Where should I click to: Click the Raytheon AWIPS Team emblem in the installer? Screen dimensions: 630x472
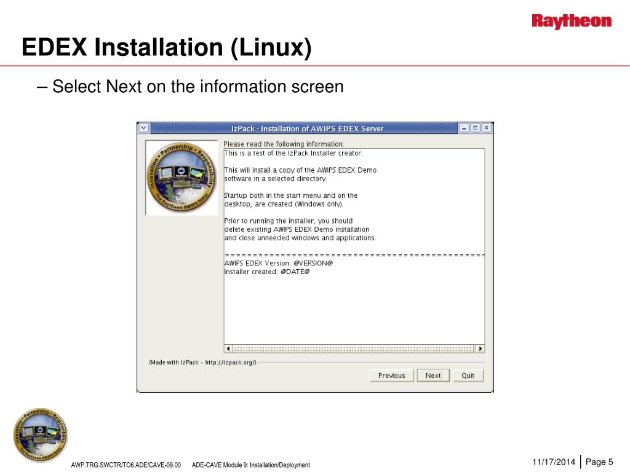pyautogui.click(x=181, y=177)
